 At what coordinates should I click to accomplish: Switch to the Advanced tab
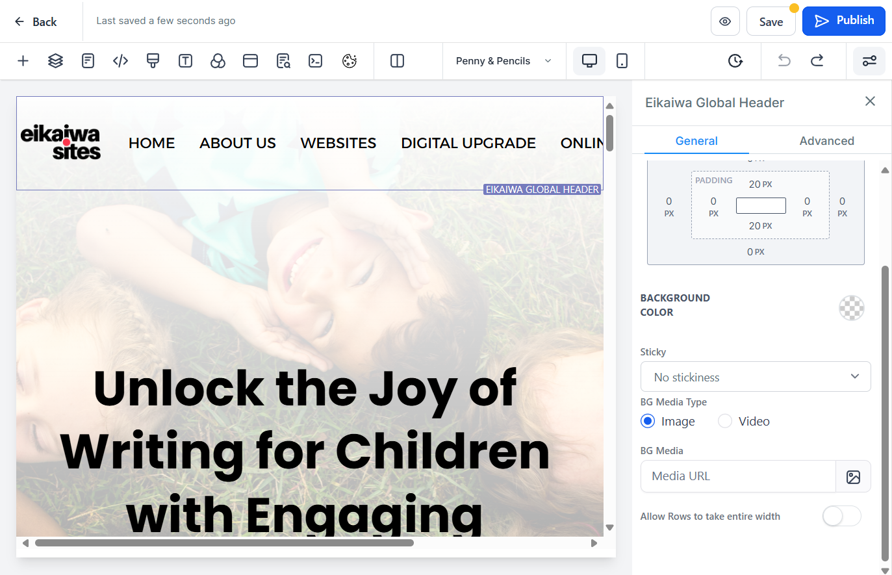tap(826, 141)
